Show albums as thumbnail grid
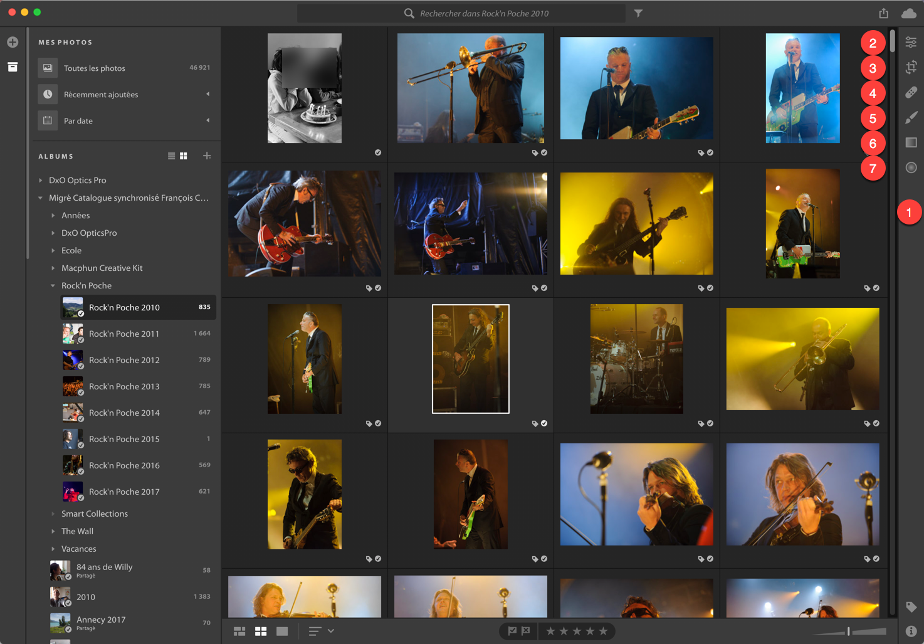Screen dimensions: 924x644 tap(184, 156)
